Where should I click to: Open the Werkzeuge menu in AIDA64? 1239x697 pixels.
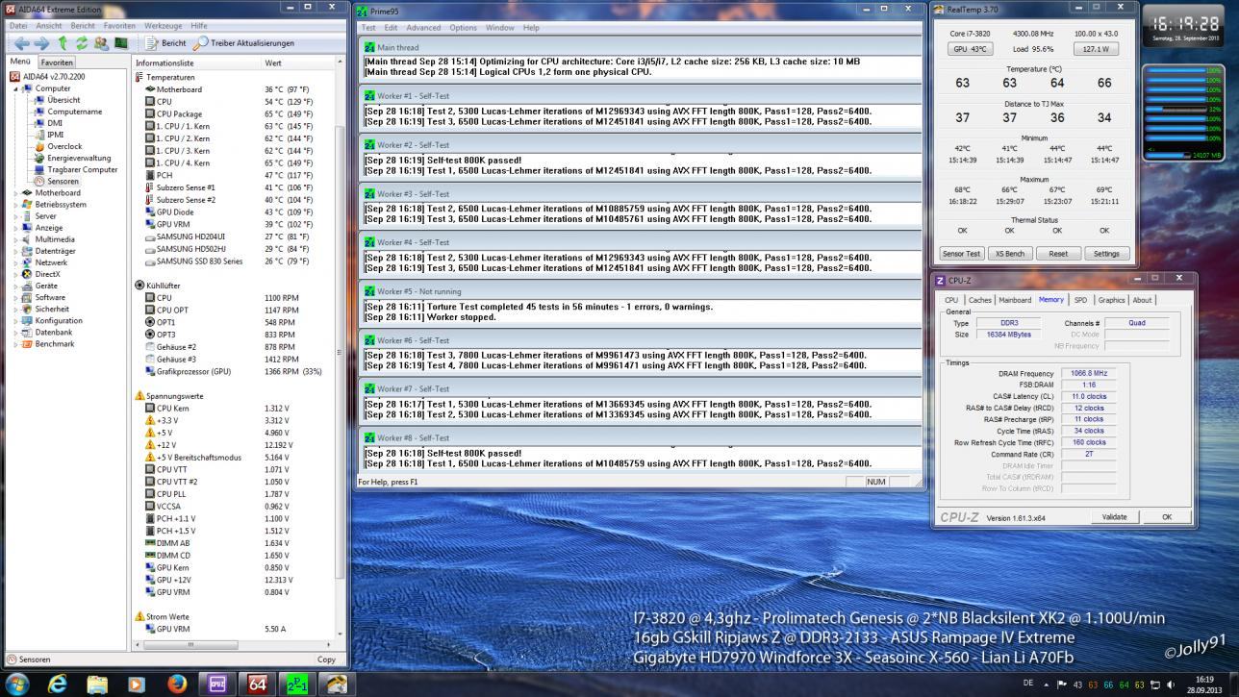click(163, 26)
